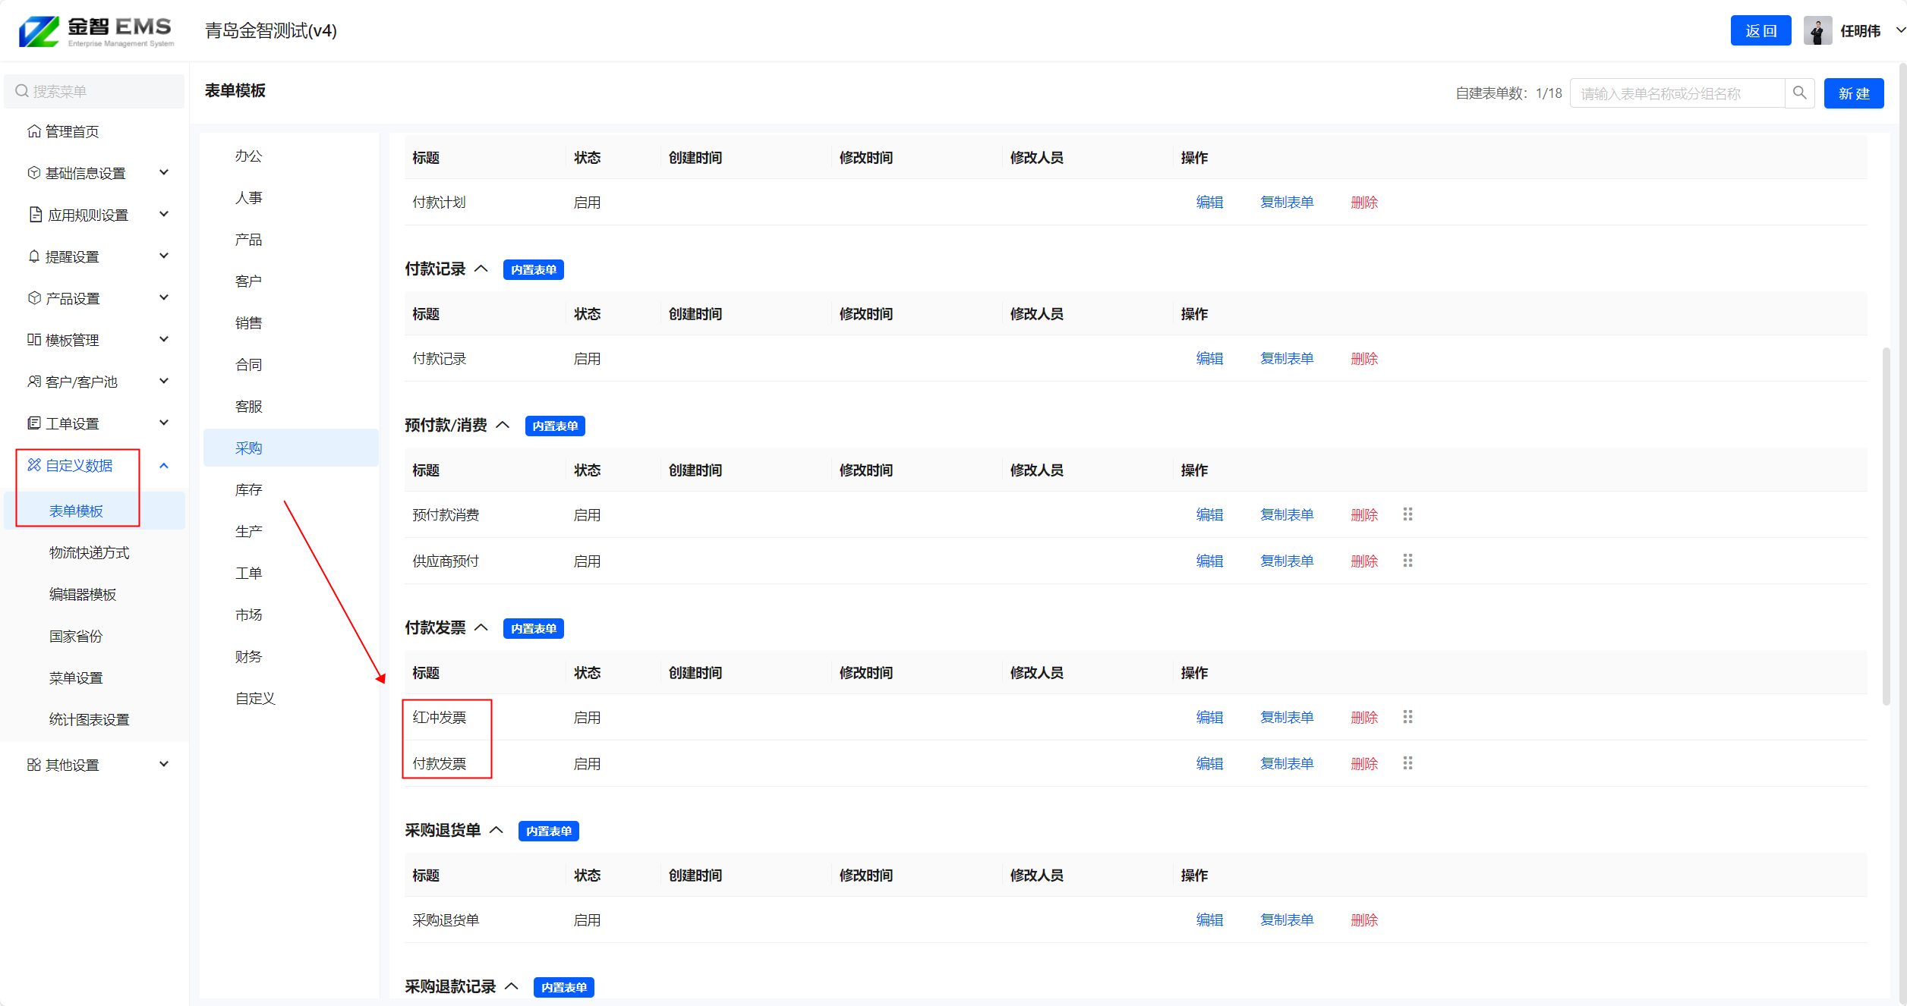Click drag handle for 预付款消费 row

(x=1407, y=514)
